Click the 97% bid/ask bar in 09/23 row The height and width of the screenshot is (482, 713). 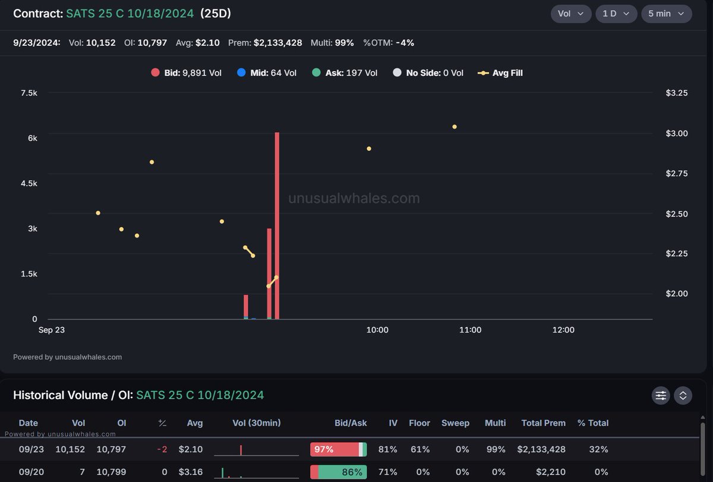pos(339,449)
